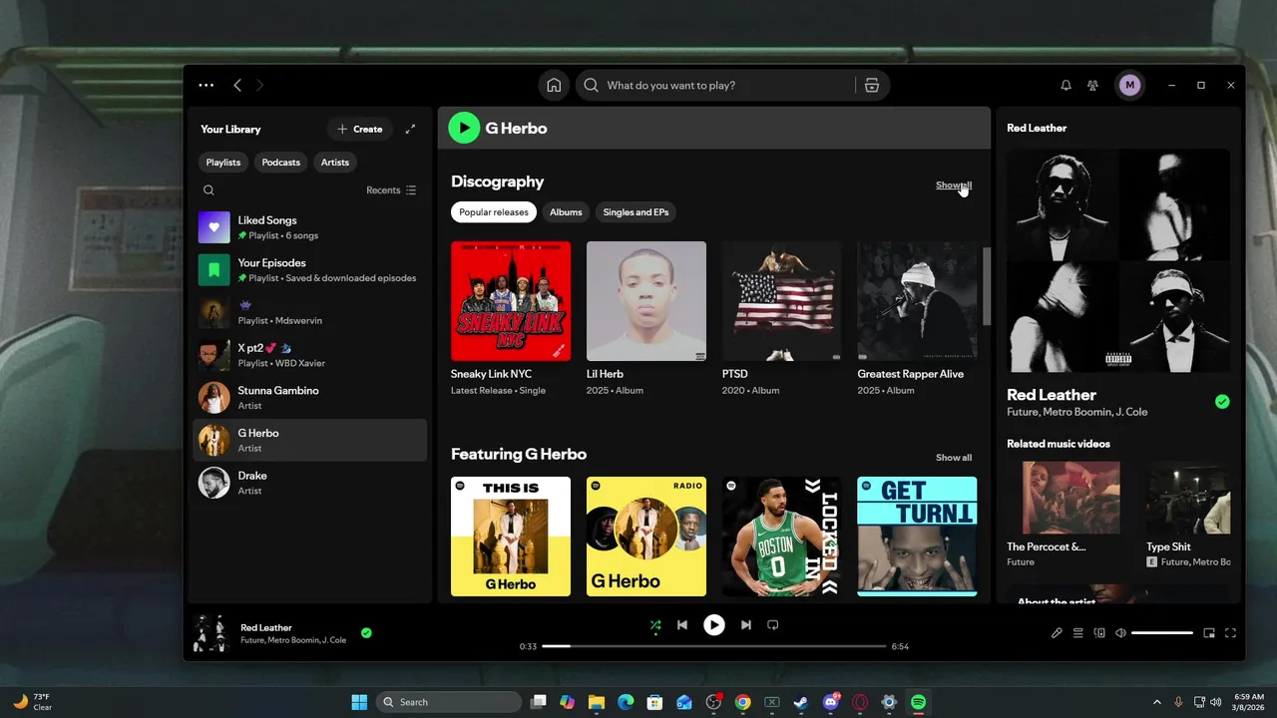Open This Is G Herbo playlist cover
This screenshot has width=1277, height=718.
click(x=511, y=537)
